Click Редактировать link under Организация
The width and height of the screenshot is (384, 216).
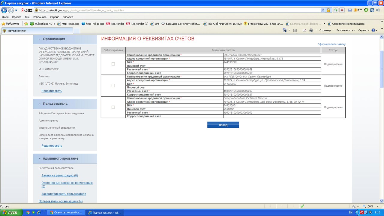point(52,91)
